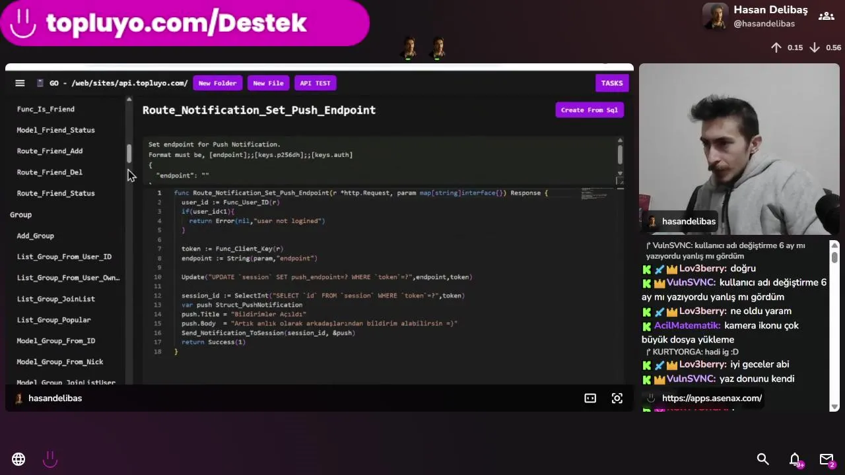Select List_Group_From_User_ID item
845x475 pixels.
tap(64, 257)
